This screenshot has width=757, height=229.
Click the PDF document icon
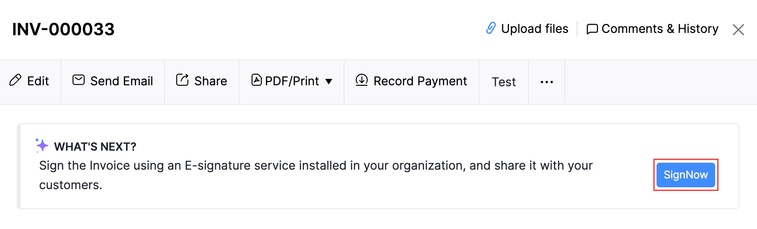[x=256, y=80]
